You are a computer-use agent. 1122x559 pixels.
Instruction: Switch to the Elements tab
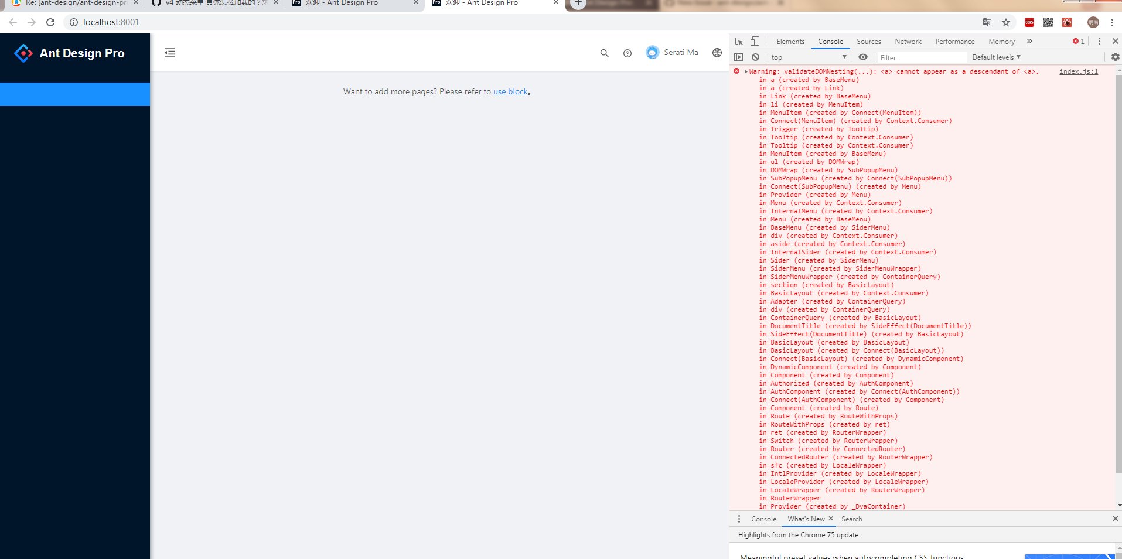click(790, 42)
